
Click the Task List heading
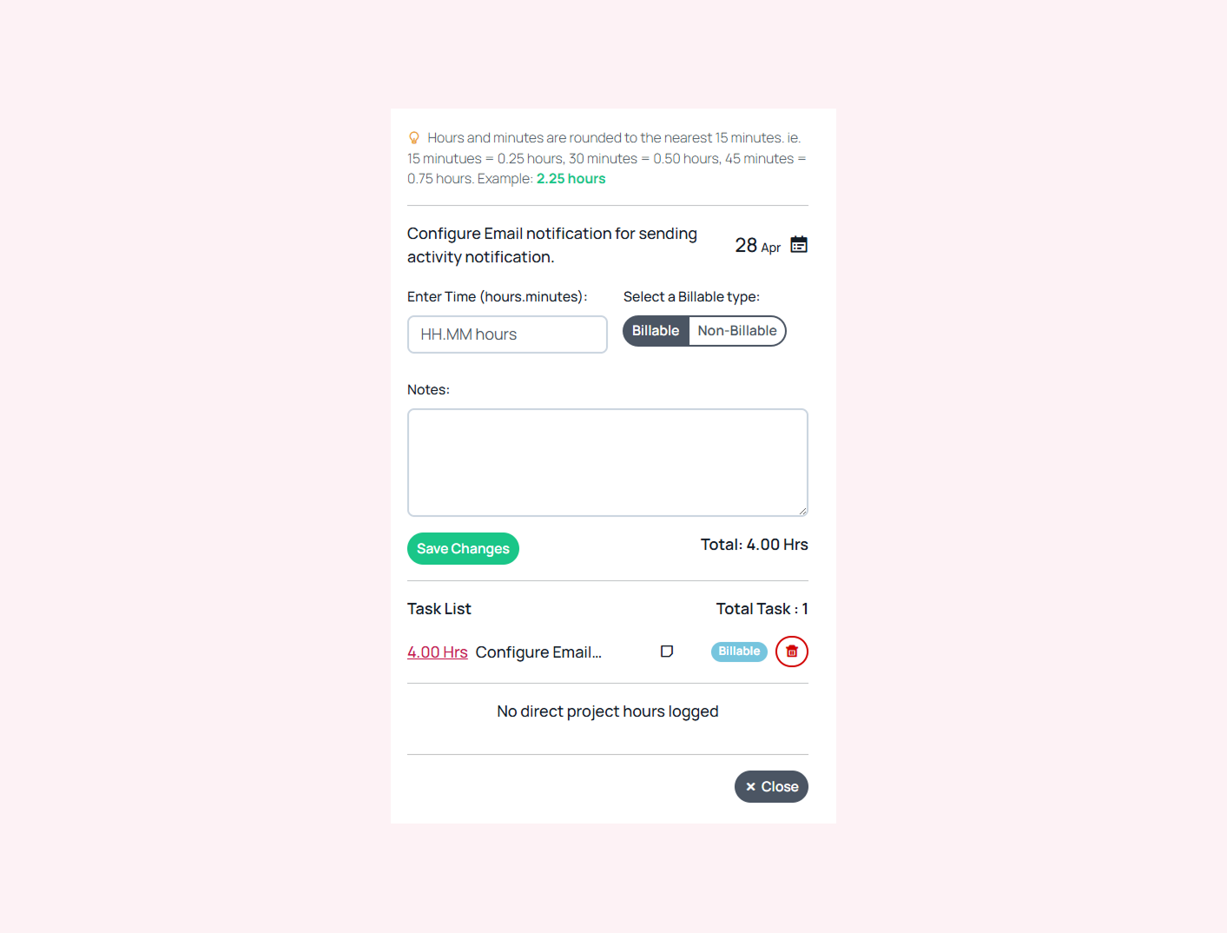click(439, 609)
